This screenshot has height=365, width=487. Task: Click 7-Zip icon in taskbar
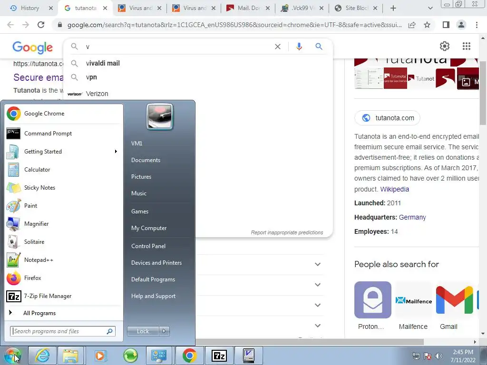click(x=219, y=355)
